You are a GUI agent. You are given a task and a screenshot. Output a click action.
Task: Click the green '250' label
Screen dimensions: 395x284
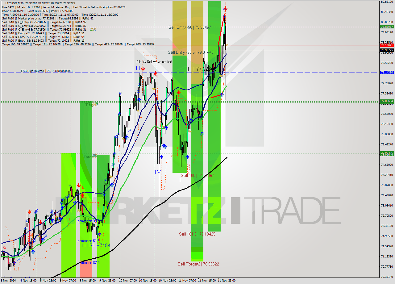pyautogui.click(x=93, y=29)
